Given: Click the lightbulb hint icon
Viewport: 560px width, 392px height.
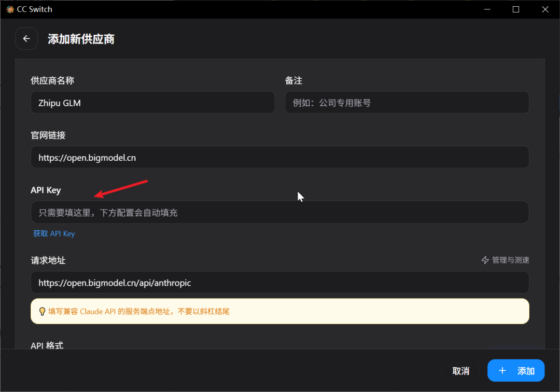Looking at the screenshot, I should pyautogui.click(x=42, y=311).
